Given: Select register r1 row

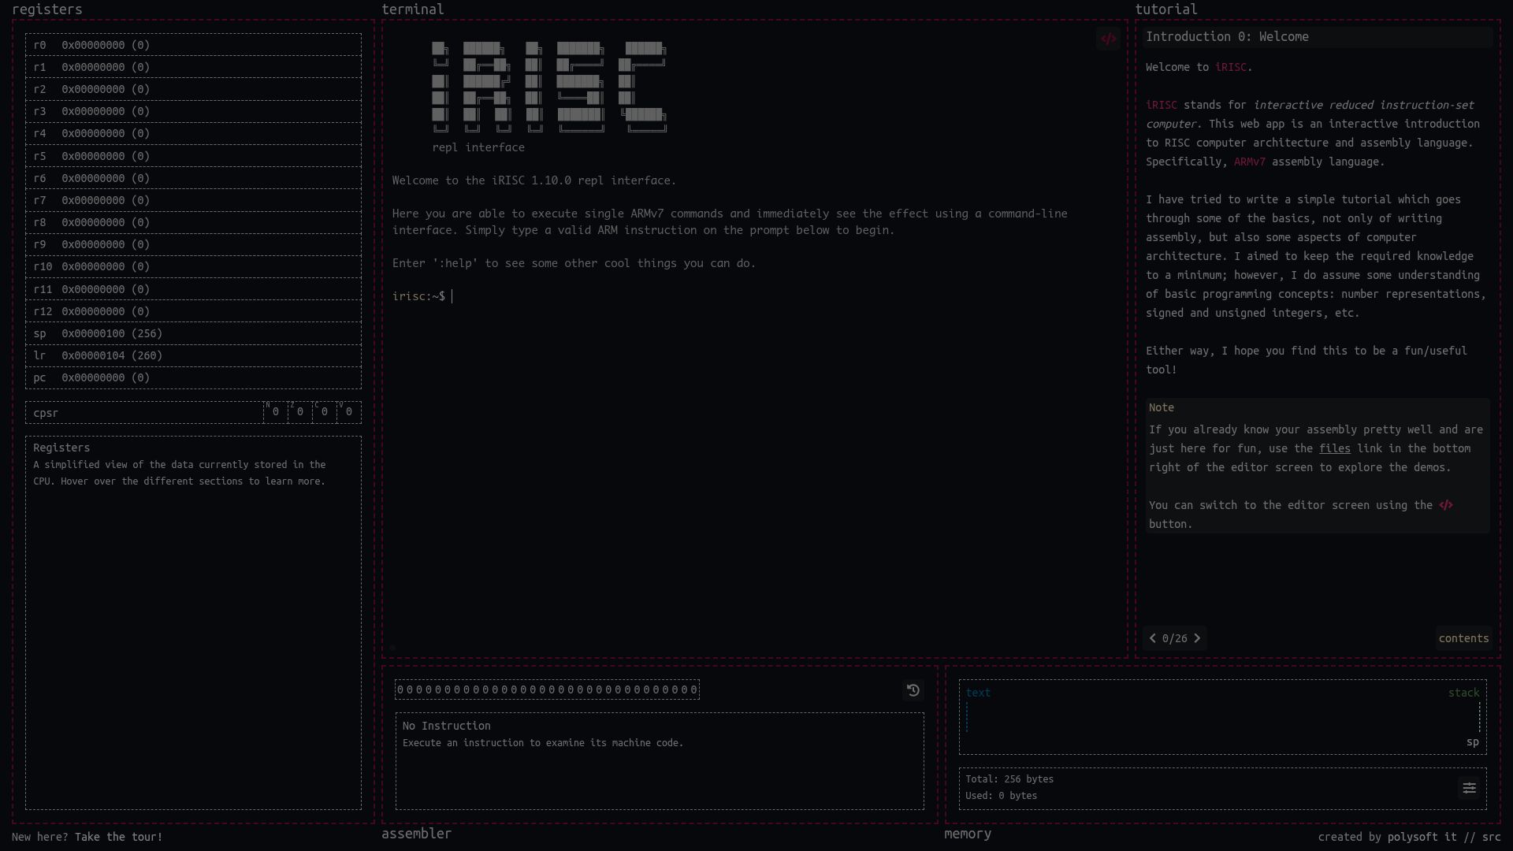Looking at the screenshot, I should click(193, 67).
